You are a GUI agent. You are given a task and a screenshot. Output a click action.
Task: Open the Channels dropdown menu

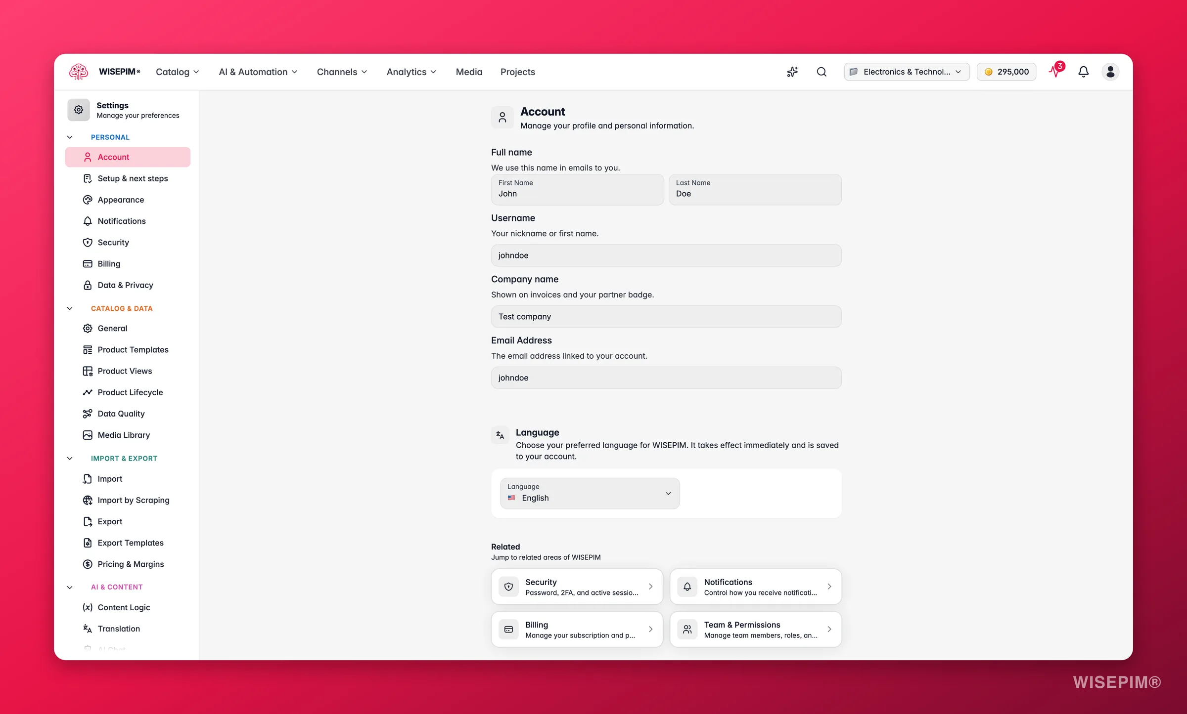pos(342,72)
